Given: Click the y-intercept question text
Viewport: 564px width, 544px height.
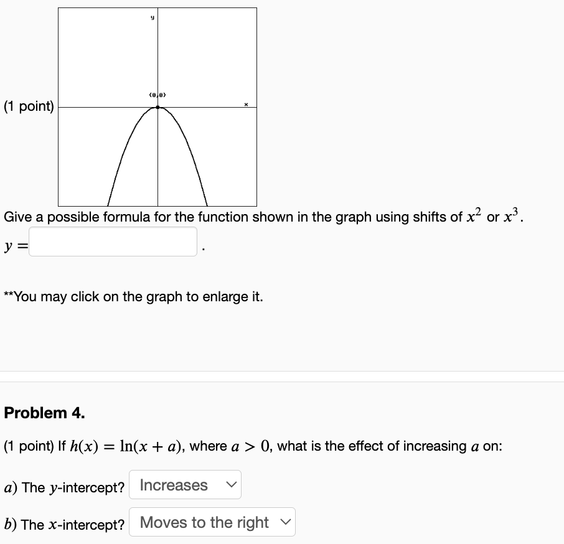Looking at the screenshot, I should pyautogui.click(x=62, y=487).
